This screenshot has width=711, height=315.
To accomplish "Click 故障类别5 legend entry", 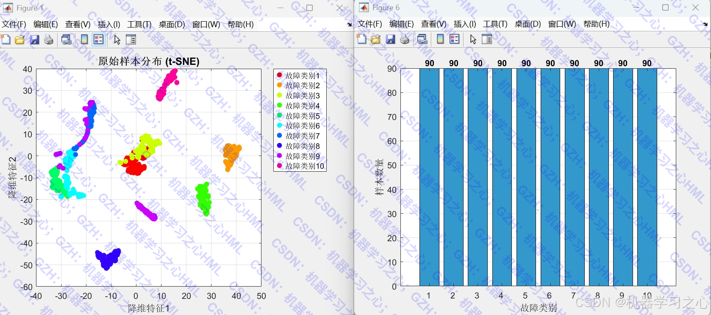I will click(x=298, y=116).
